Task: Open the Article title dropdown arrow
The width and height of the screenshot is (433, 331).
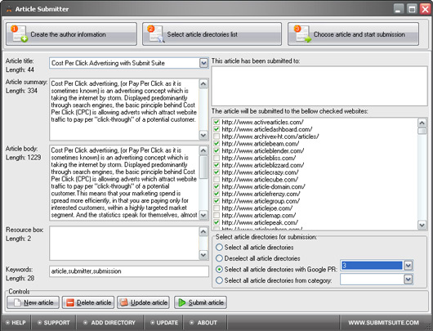Action: pyautogui.click(x=203, y=63)
